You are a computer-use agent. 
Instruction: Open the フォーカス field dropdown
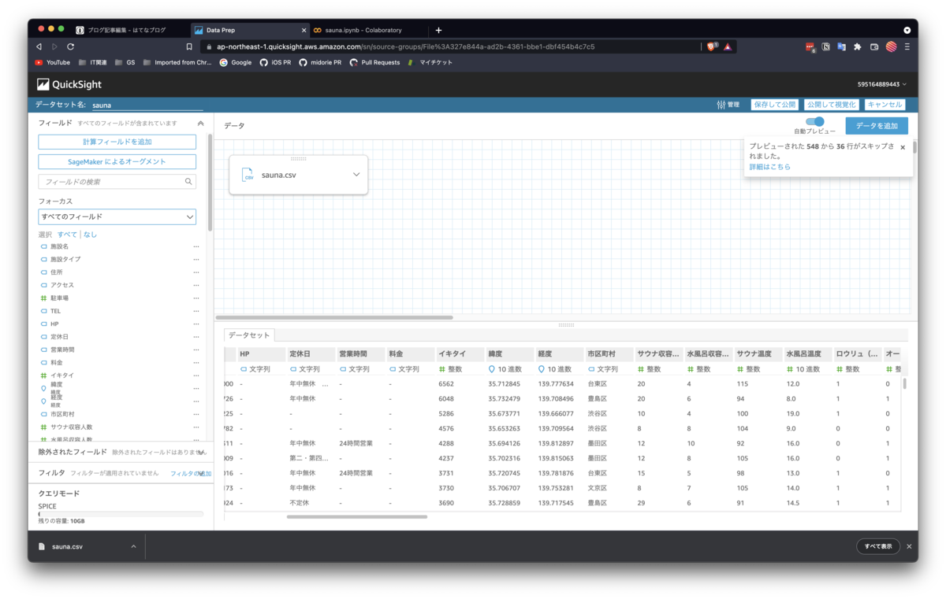[x=117, y=216]
